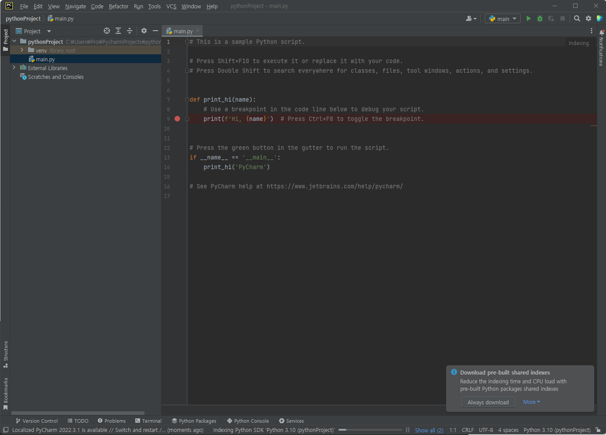Start debugging with the bug icon

[x=540, y=18]
